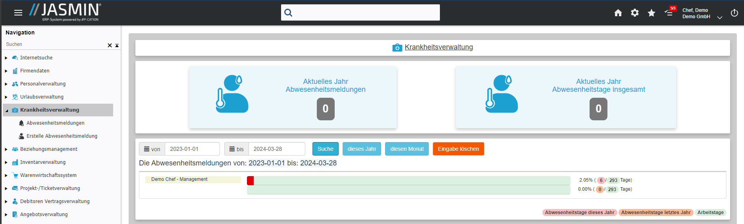Open settings gear icon
The image size is (744, 224).
[x=634, y=13]
